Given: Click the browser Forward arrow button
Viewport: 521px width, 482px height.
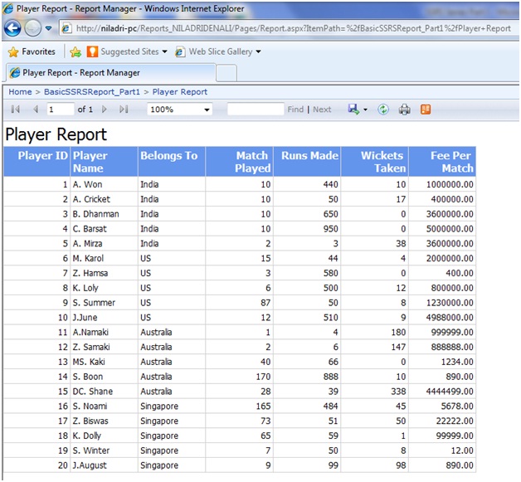Looking at the screenshot, I should point(33,28).
